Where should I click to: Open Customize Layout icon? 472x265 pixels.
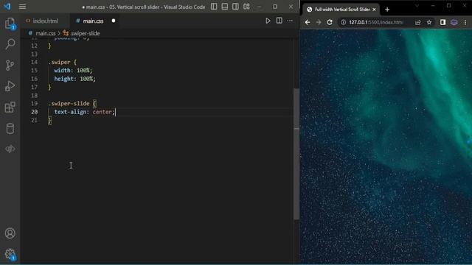[x=246, y=7]
